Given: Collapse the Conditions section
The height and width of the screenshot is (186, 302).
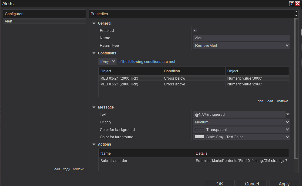Looking at the screenshot, I should pos(94,53).
